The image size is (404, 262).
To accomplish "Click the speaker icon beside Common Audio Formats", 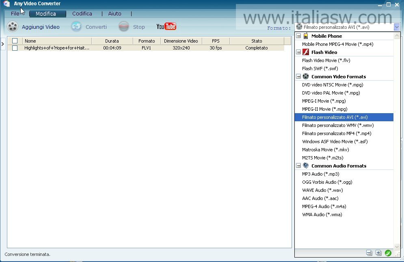I will (x=306, y=166).
